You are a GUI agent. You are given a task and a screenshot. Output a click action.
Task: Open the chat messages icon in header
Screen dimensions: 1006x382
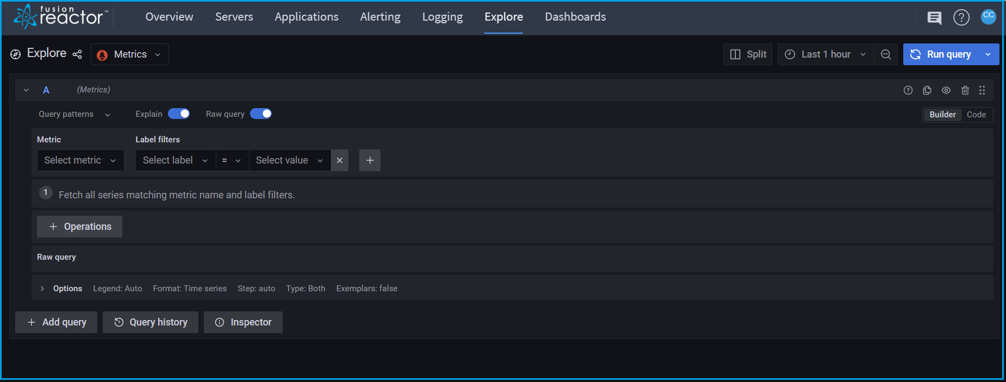[934, 18]
